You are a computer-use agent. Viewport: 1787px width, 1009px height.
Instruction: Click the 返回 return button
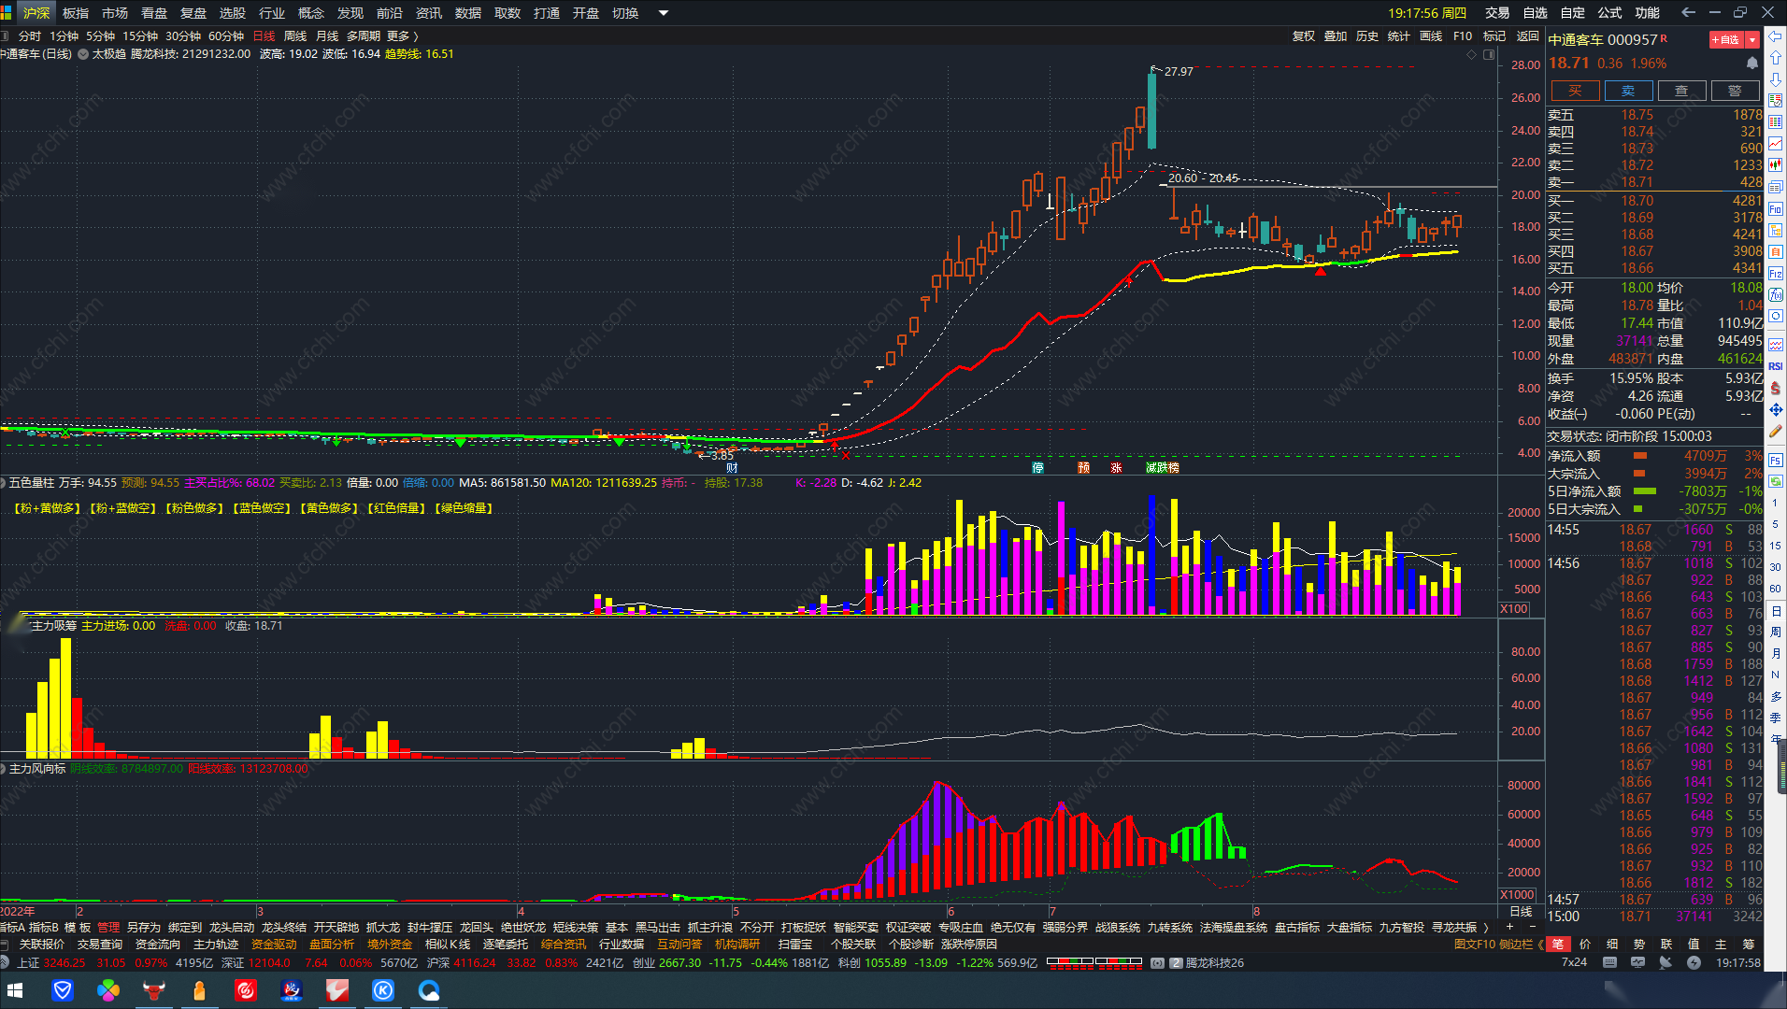[x=1528, y=36]
